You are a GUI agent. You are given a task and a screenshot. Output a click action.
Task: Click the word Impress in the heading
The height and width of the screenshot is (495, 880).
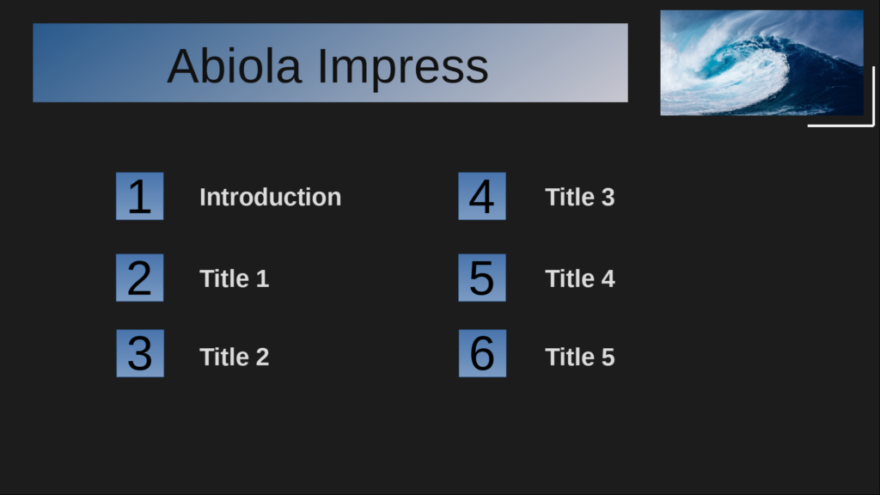click(403, 65)
